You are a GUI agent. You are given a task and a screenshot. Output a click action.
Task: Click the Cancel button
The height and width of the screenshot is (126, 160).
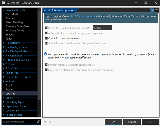click(132, 122)
